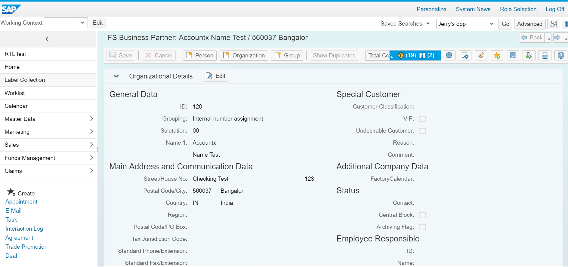Click the tag label icon in toolbar
The image size is (568, 267).
coord(481,55)
